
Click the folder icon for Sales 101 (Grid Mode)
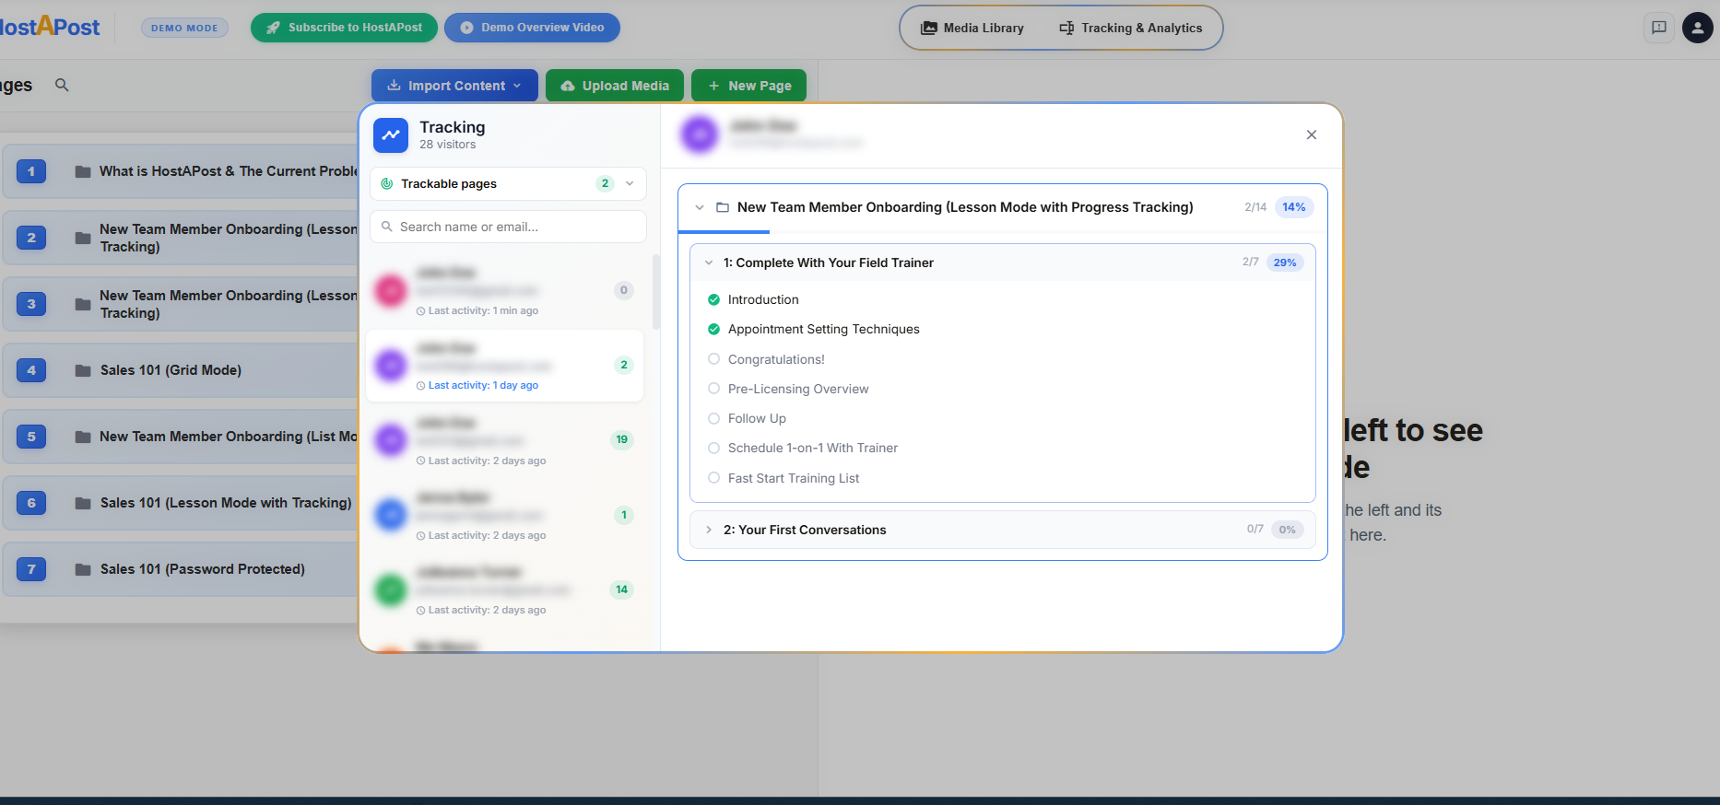pyautogui.click(x=83, y=370)
